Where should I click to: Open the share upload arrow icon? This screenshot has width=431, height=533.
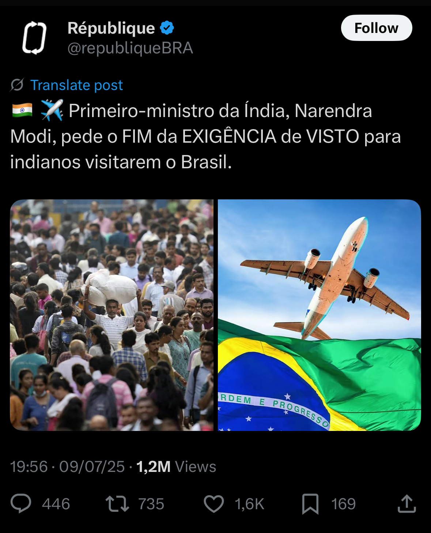tap(407, 503)
